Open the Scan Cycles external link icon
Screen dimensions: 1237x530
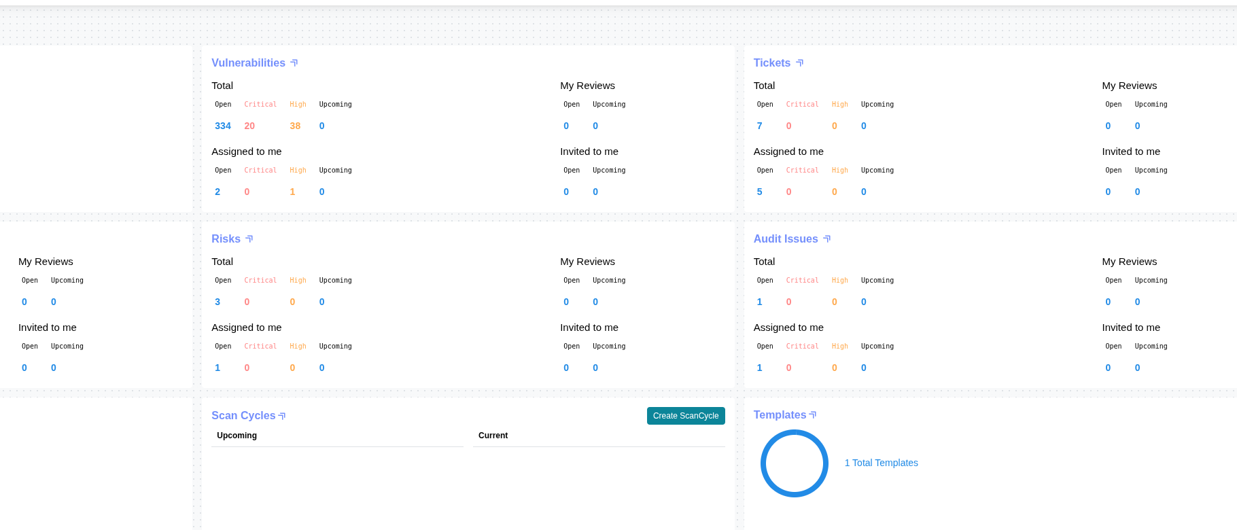282,416
